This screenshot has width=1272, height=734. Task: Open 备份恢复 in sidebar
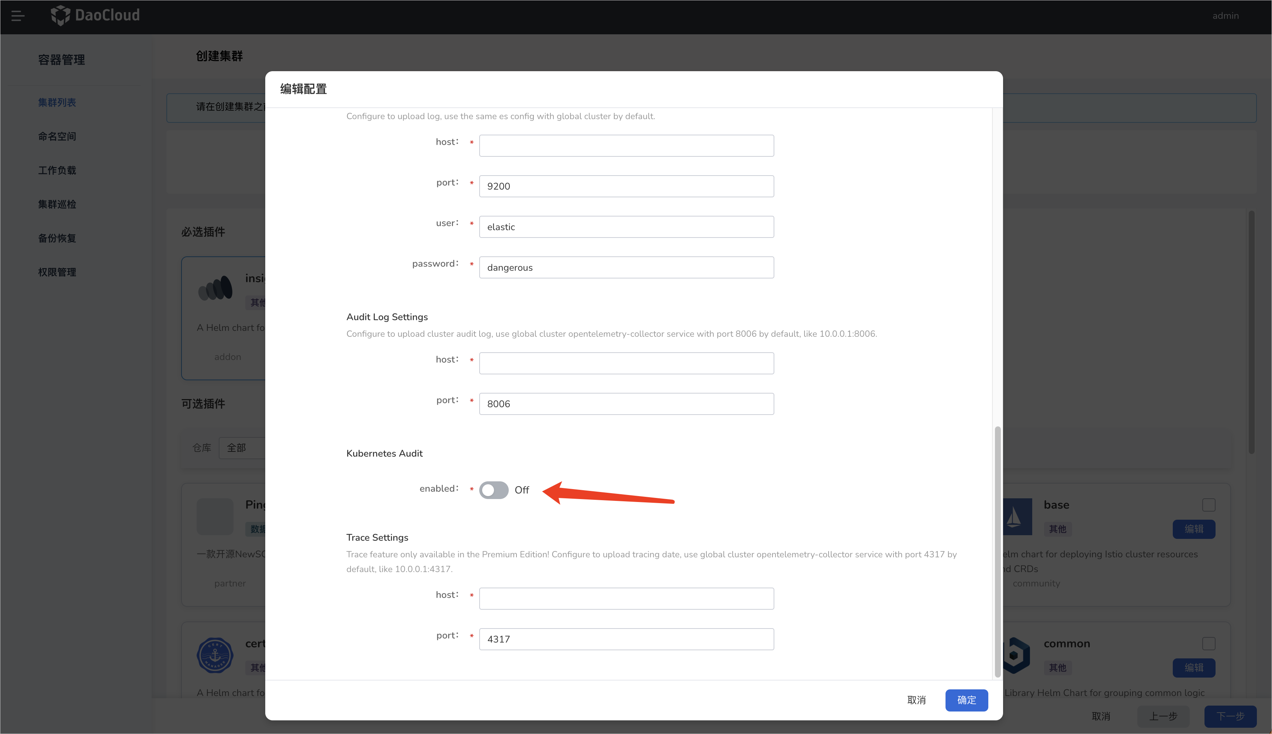(x=57, y=238)
